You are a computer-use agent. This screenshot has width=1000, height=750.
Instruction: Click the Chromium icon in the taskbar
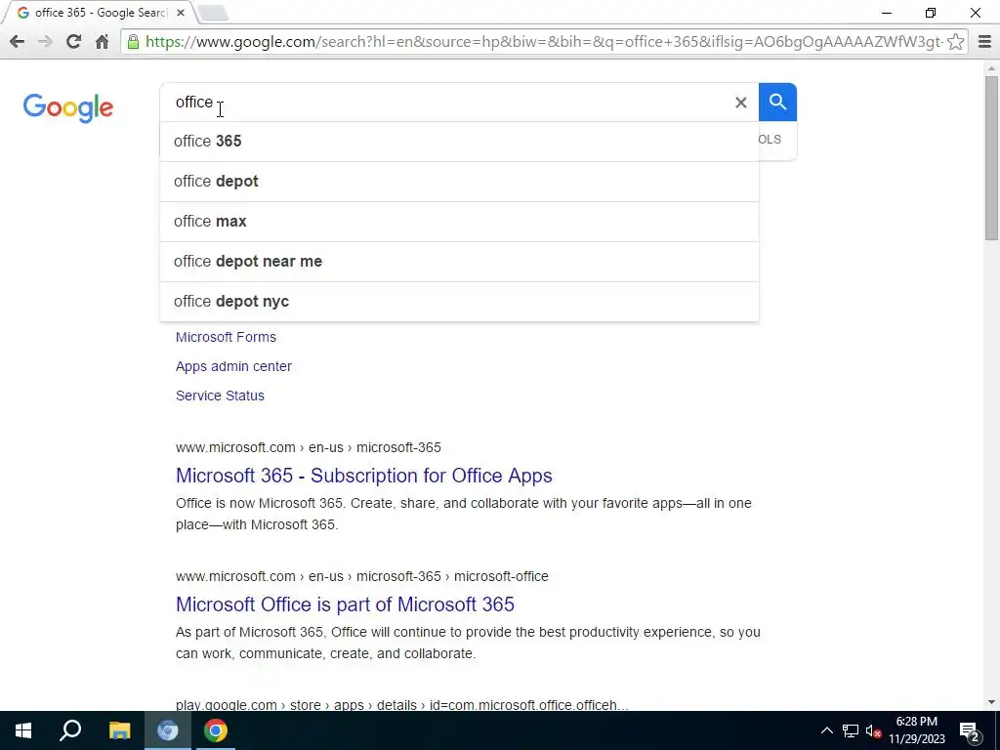click(168, 730)
